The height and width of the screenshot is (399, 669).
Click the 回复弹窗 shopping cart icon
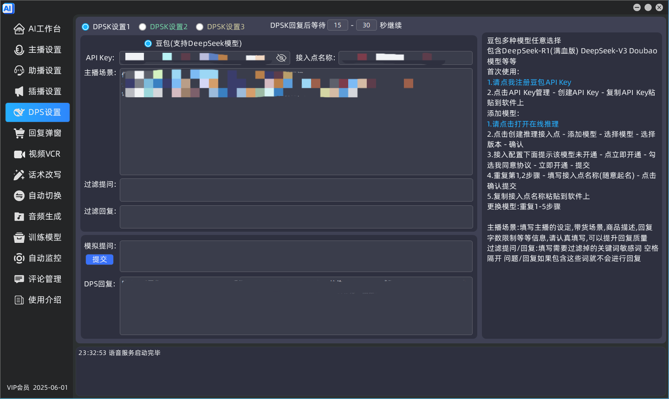[x=19, y=133]
